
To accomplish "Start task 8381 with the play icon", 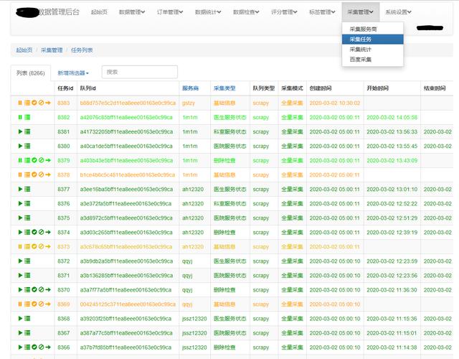I will click(x=20, y=131).
